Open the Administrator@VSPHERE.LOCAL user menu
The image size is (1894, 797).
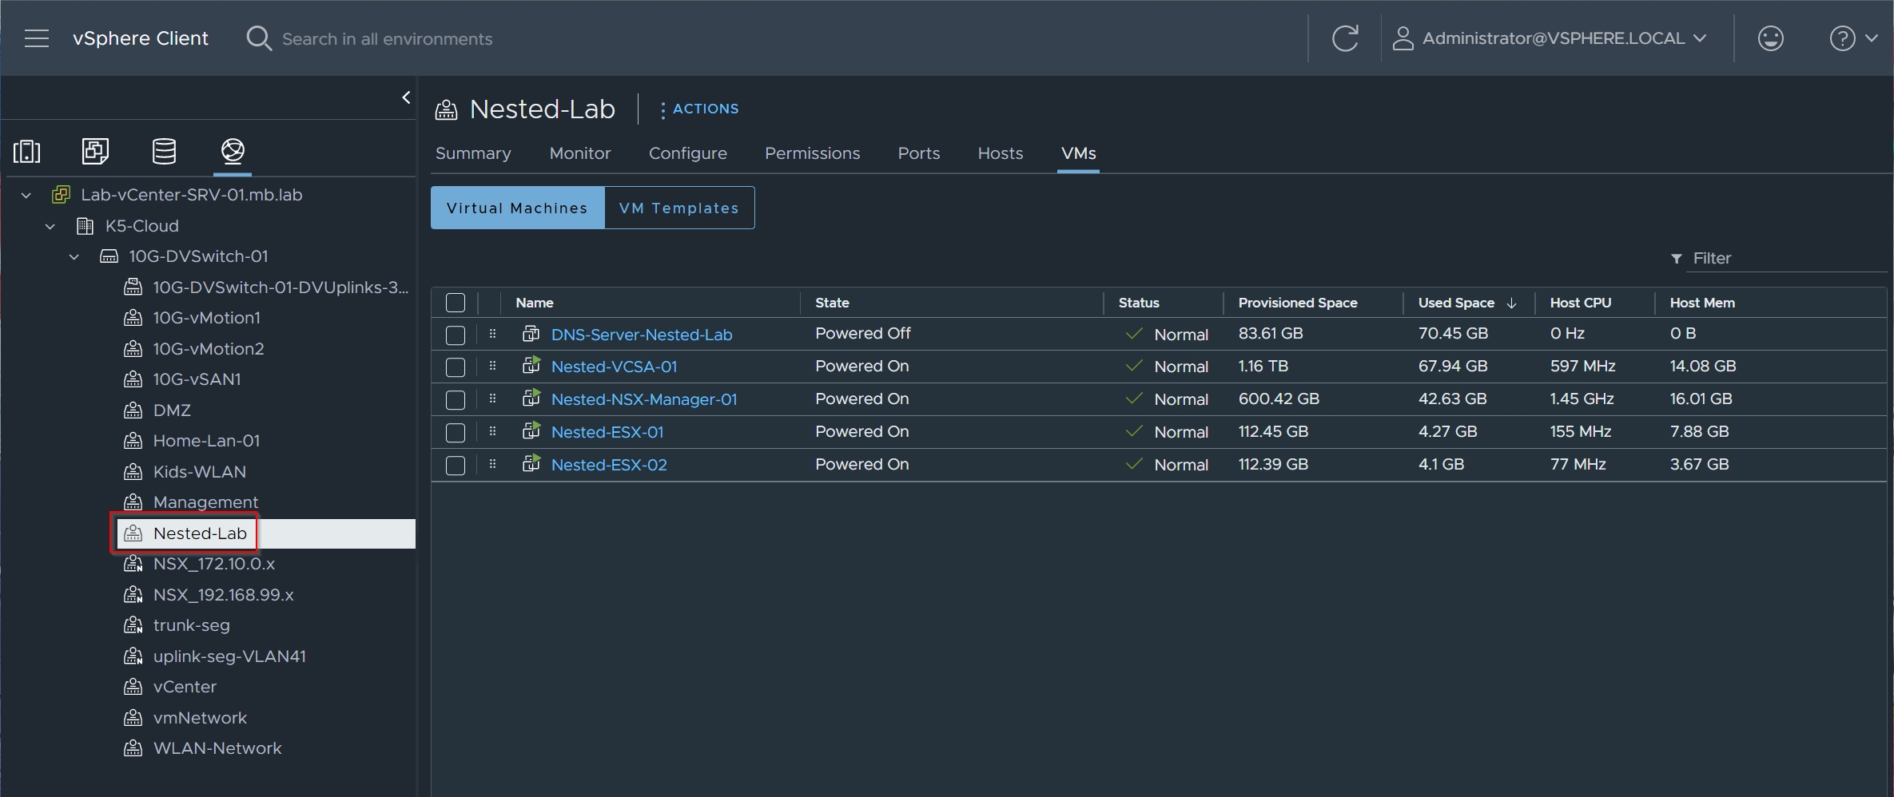pyautogui.click(x=1550, y=38)
